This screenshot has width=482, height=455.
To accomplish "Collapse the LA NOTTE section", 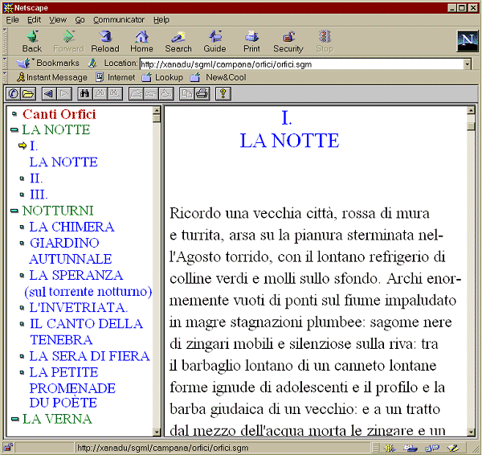I will (14, 130).
